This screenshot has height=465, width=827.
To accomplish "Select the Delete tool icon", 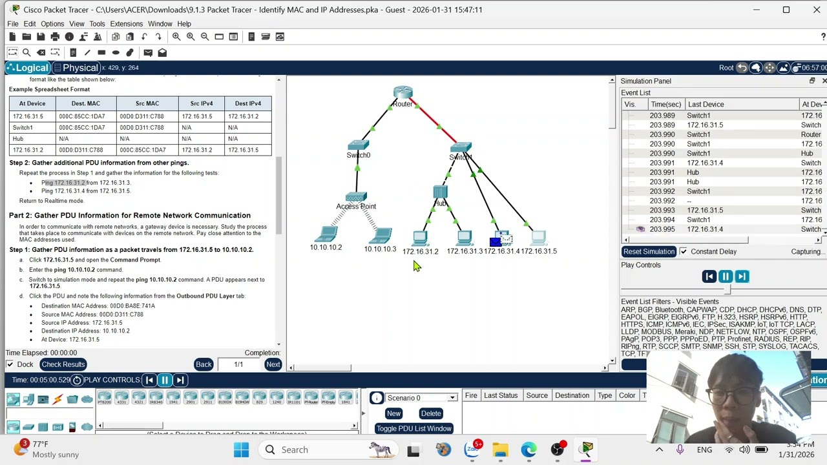I will [41, 52].
